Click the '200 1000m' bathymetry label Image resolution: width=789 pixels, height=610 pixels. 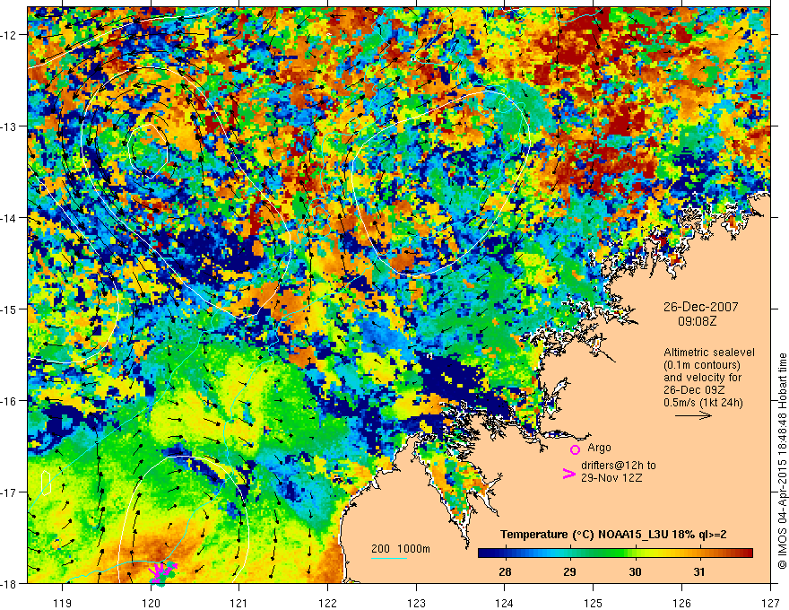click(401, 549)
